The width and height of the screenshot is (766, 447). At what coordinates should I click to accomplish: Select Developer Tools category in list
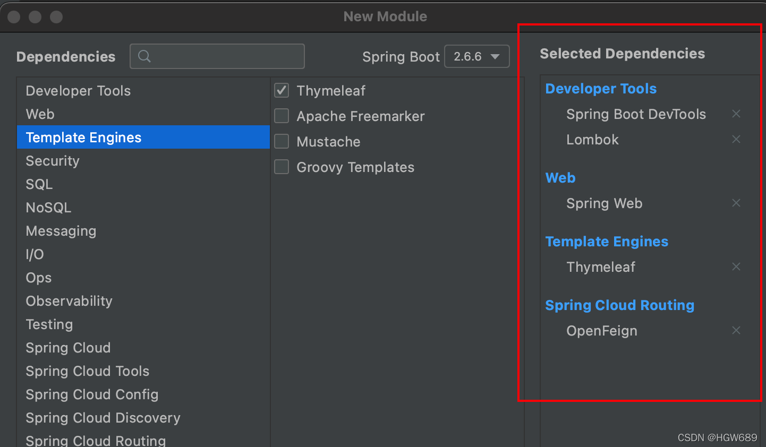coord(143,91)
